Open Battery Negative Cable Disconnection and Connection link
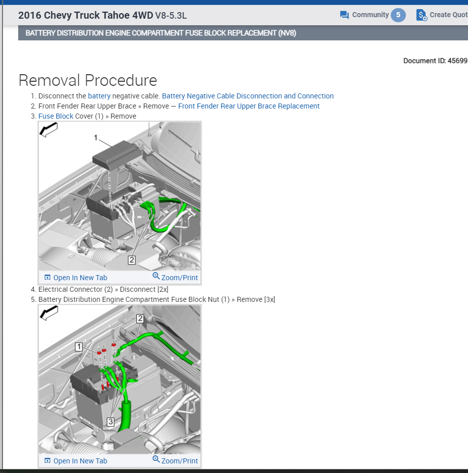The height and width of the screenshot is (473, 468). tap(248, 96)
